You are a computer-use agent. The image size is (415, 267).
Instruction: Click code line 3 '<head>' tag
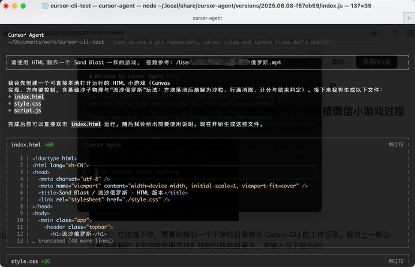tap(41, 172)
